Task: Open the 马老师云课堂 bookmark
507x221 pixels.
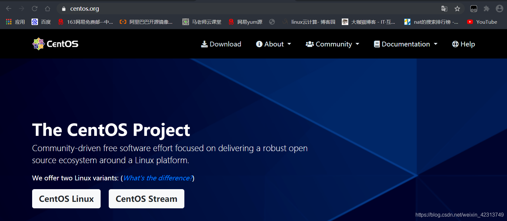Action: pos(202,22)
